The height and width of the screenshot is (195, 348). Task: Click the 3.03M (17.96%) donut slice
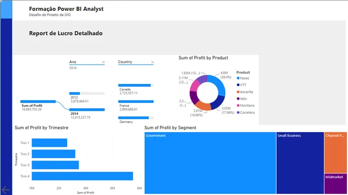click(x=218, y=102)
